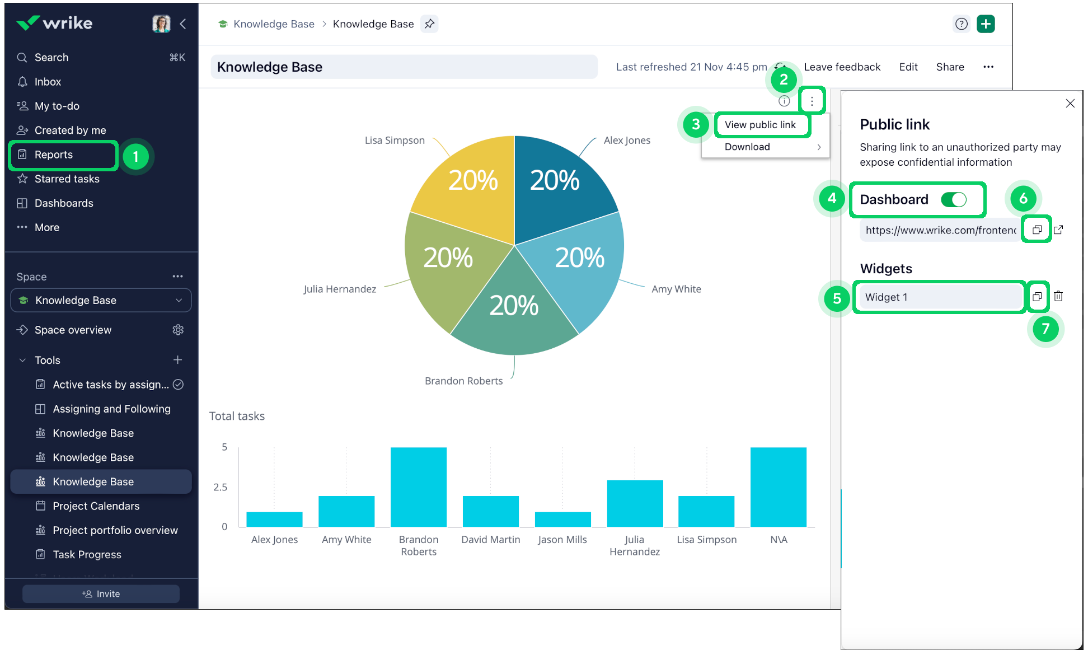Toggle the Dashboard public link switch
The height and width of the screenshot is (655, 1088).
(x=954, y=199)
